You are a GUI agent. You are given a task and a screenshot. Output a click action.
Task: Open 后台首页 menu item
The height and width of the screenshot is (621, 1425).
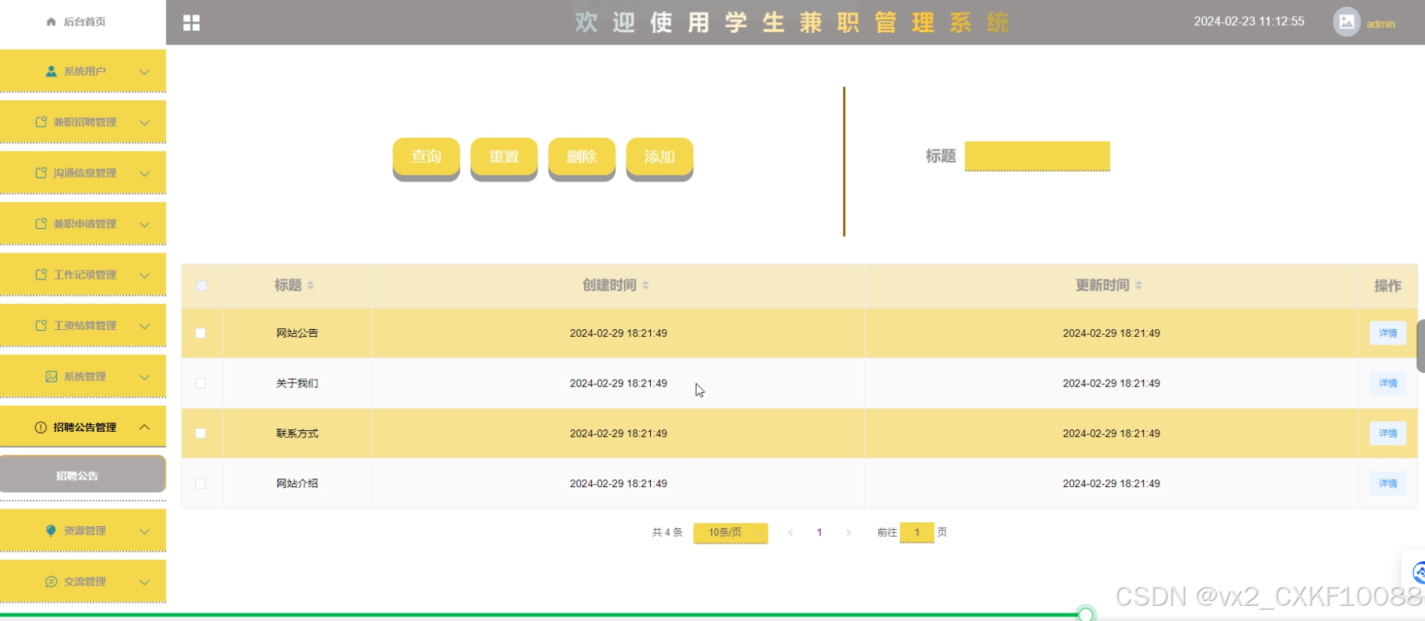(83, 21)
